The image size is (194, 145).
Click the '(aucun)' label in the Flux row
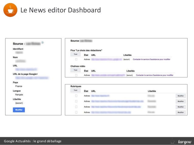[x=126, y=59]
